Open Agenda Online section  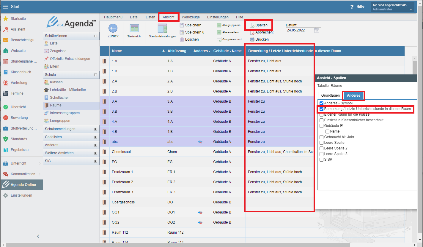21,185
